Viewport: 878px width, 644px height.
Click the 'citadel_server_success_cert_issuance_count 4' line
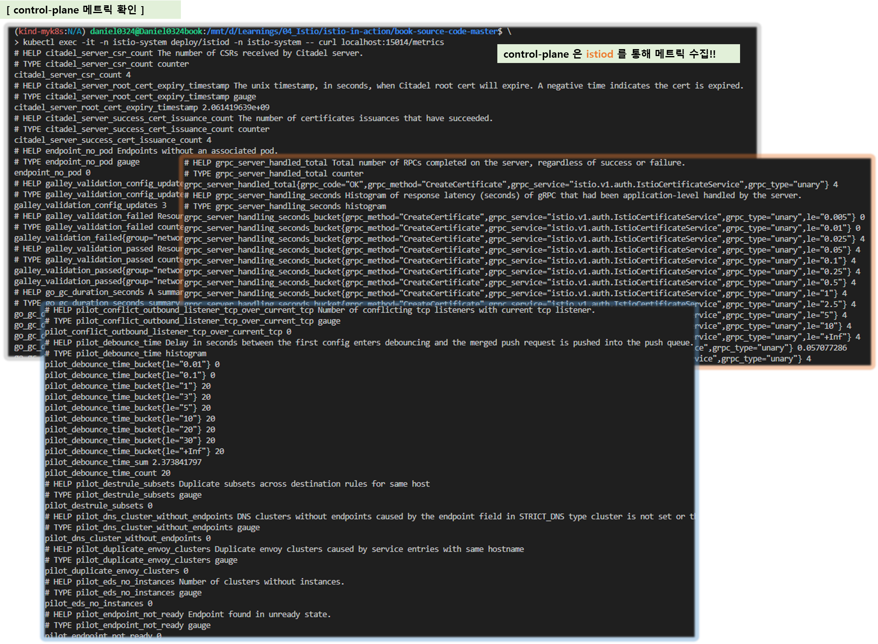[113, 140]
